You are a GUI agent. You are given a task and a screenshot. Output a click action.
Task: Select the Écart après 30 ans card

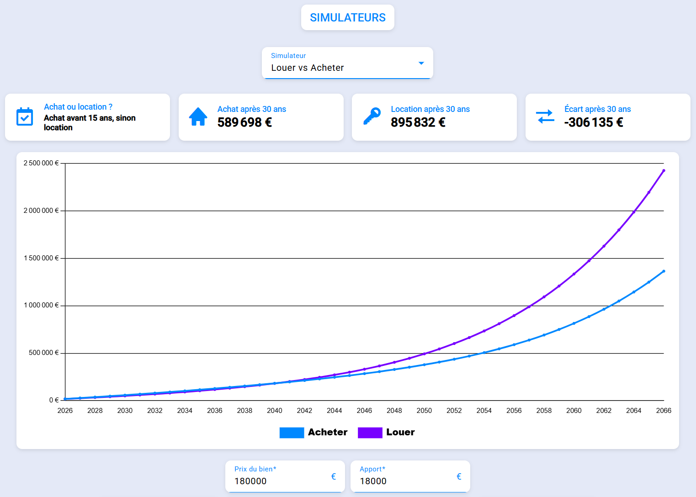tap(608, 117)
